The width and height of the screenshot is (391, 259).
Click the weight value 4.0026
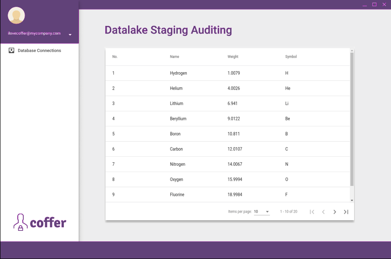coord(234,88)
